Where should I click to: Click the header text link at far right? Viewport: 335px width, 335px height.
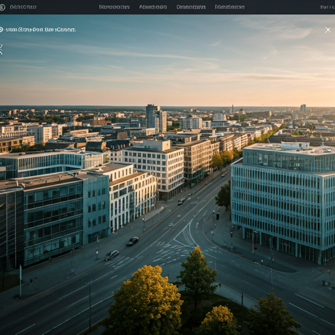pyautogui.click(x=328, y=7)
